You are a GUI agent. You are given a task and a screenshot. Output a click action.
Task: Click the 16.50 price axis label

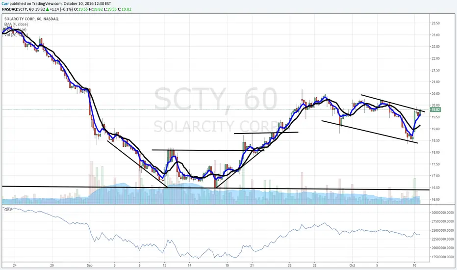pos(436,188)
